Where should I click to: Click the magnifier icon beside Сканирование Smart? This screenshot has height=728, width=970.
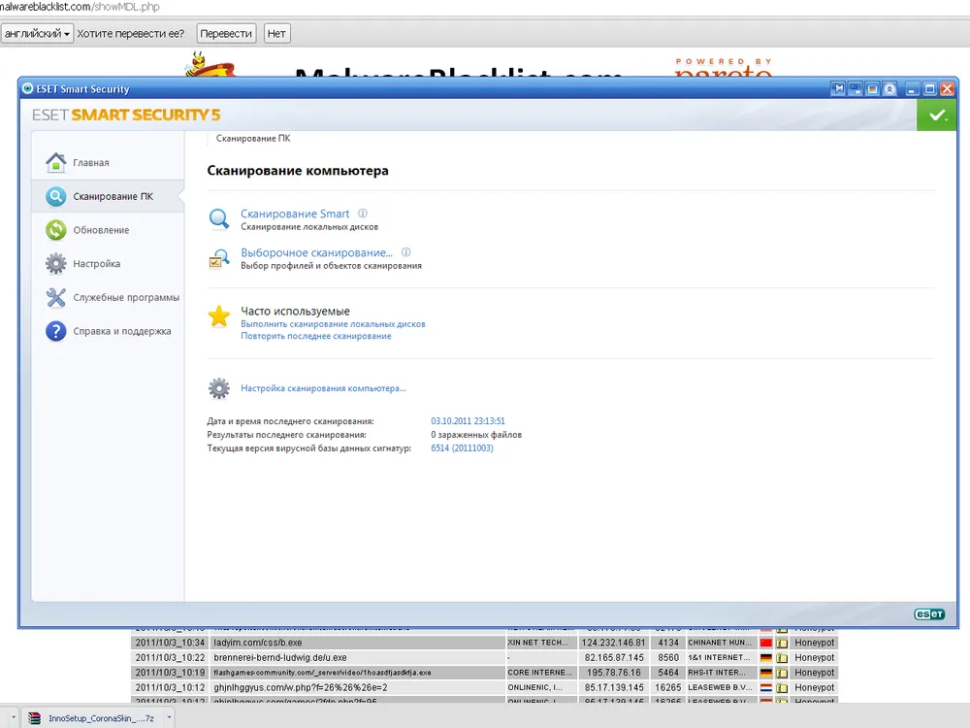click(219, 219)
